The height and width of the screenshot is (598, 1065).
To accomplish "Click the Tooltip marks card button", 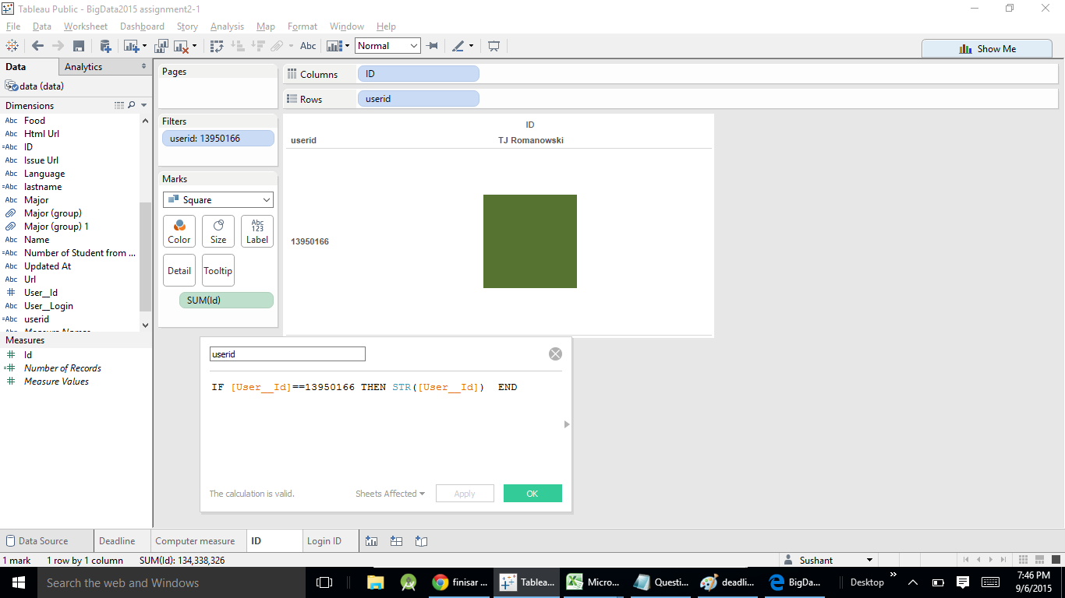I will click(218, 270).
